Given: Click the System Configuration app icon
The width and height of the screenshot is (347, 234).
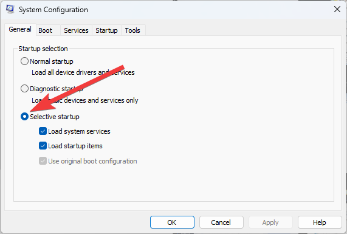Looking at the screenshot, I should 10,9.
